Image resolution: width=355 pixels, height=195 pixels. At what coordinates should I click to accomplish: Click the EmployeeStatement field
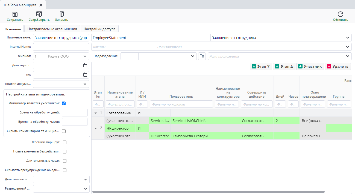coord(151,38)
